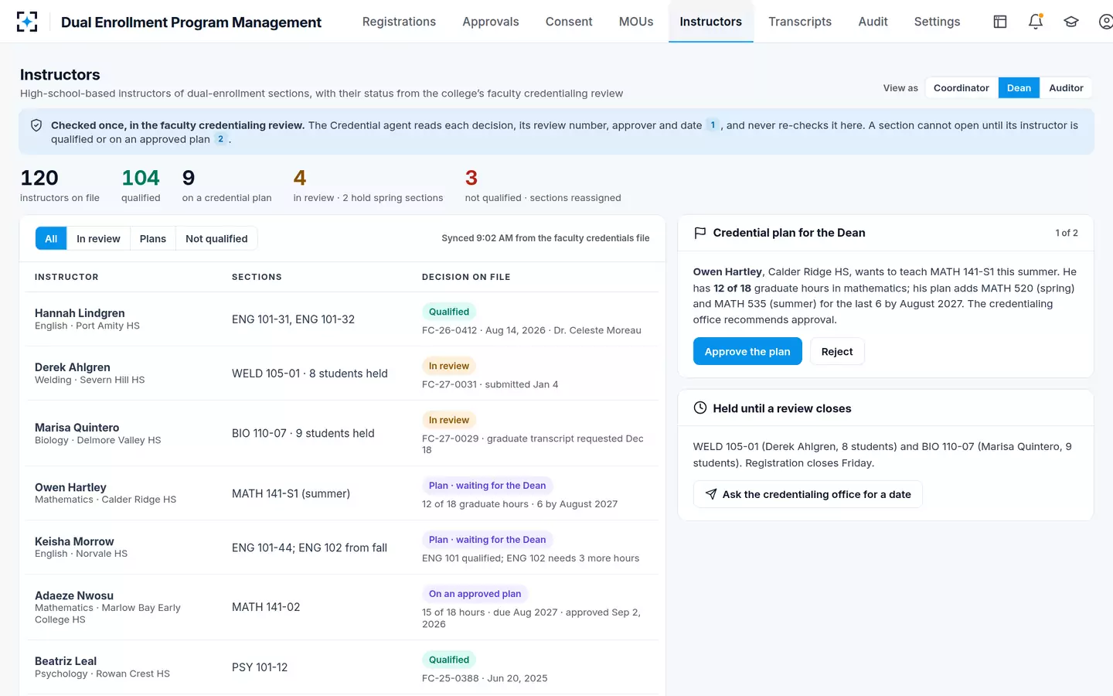Image resolution: width=1113 pixels, height=696 pixels.
Task: Click Marisa Quintero's BIO 110-07 section
Action: click(x=303, y=433)
